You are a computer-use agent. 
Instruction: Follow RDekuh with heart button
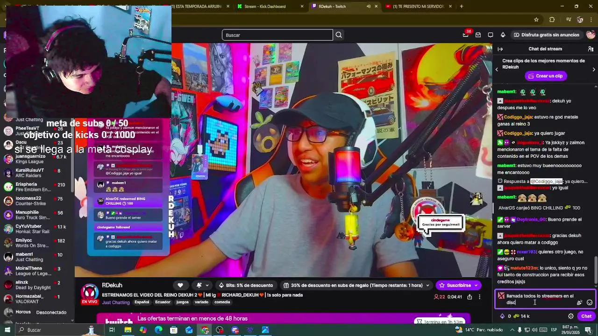click(180, 285)
